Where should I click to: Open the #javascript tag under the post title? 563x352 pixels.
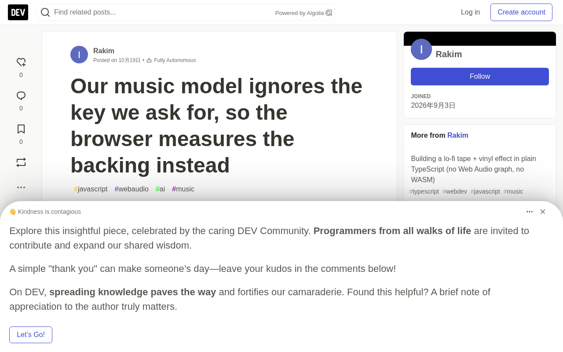(x=91, y=189)
